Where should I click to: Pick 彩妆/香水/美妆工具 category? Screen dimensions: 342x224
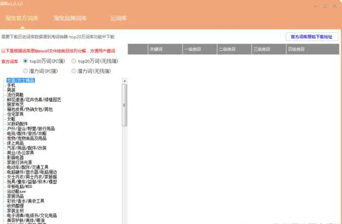pyautogui.click(x=26, y=201)
